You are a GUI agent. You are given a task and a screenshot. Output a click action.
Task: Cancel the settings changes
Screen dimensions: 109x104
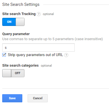(x=38, y=98)
